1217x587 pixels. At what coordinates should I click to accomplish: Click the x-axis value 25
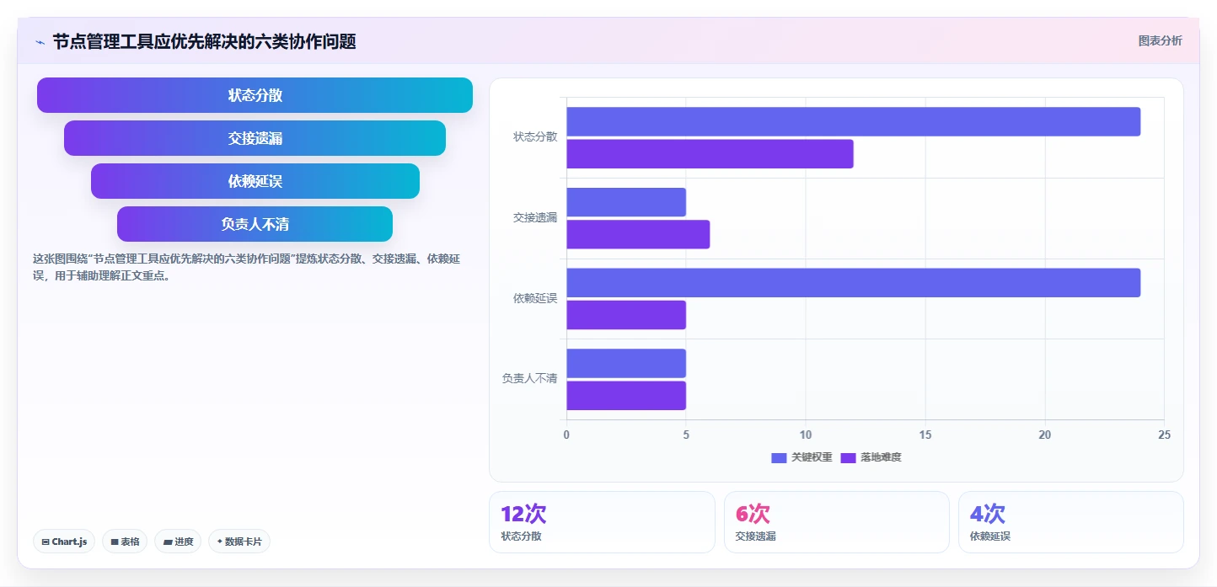pyautogui.click(x=1164, y=435)
